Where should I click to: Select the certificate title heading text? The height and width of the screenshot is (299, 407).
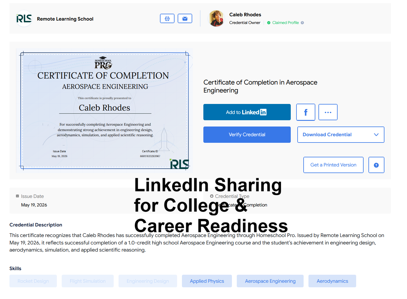[260, 86]
